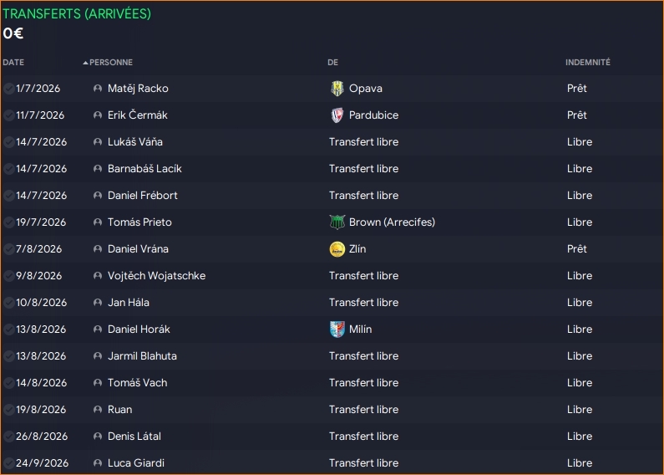Click the Transferts (Arrivées) heading
The image size is (664, 475).
[77, 14]
